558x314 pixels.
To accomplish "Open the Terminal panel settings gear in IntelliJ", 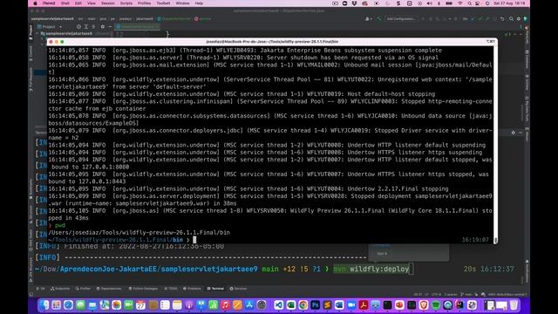I will click(513, 133).
